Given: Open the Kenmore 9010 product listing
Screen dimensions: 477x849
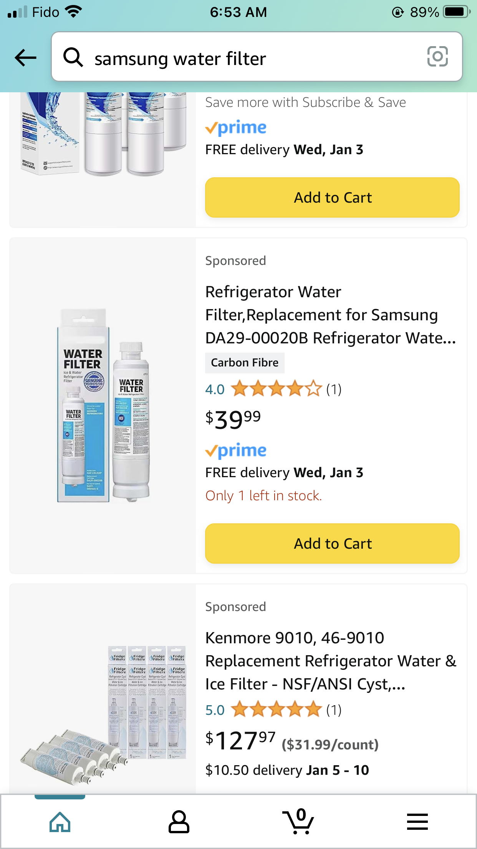Looking at the screenshot, I should tap(330, 661).
